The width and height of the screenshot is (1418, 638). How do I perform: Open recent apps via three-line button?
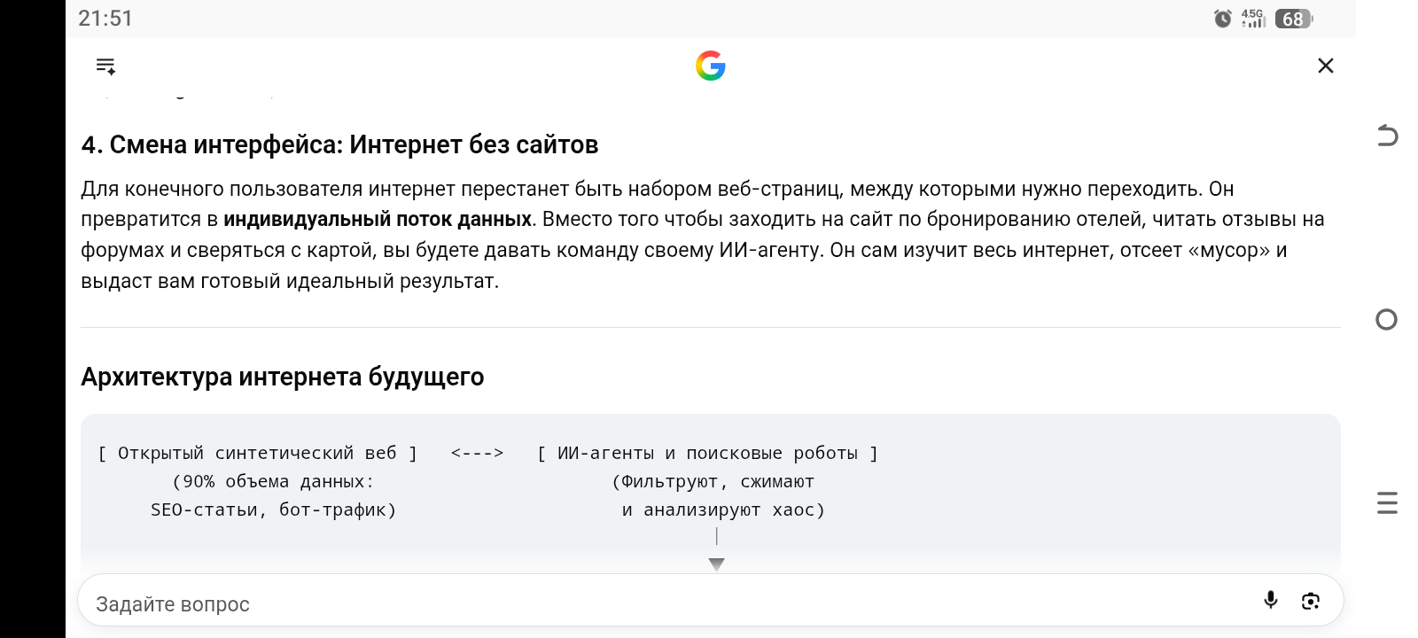[x=1387, y=502]
